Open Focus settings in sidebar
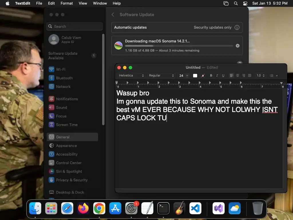This screenshot has width=293, height=220. click(x=72, y=116)
